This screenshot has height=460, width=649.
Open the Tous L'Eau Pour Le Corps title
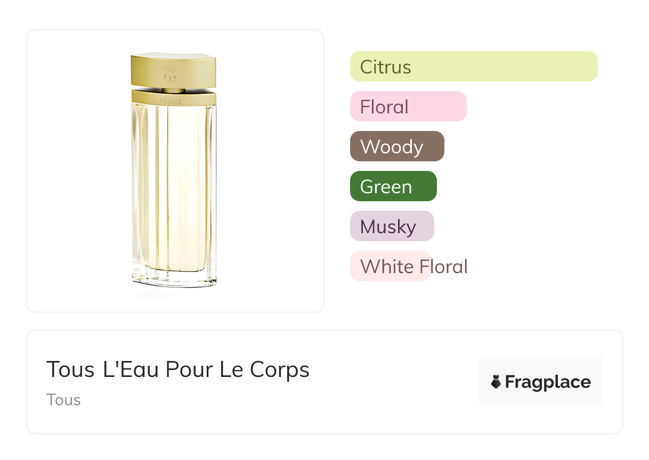pyautogui.click(x=177, y=369)
